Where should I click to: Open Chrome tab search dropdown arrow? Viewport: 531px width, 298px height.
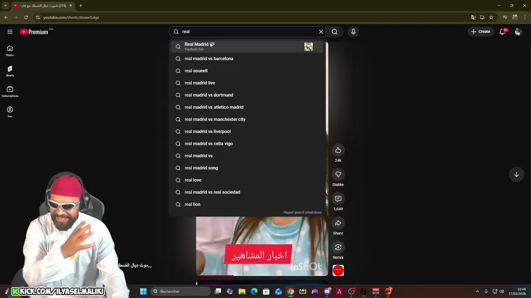[x=5, y=6]
